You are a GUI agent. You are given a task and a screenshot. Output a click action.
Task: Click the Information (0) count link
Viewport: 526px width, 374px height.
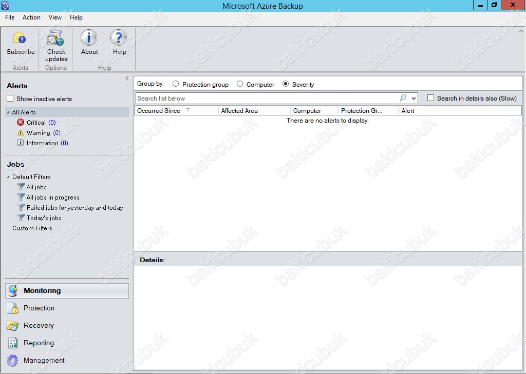click(x=64, y=143)
